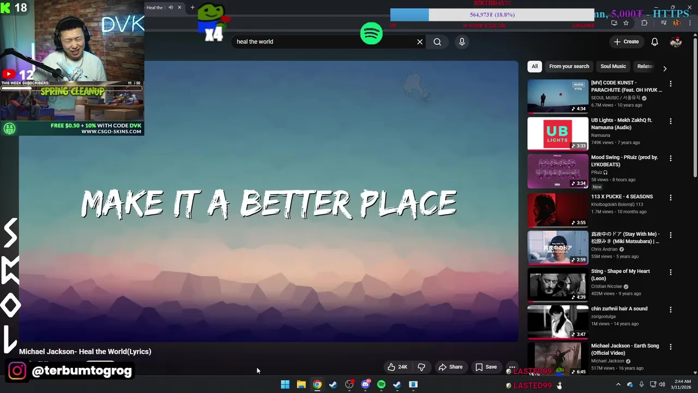Open more actions (three dots) under video
698x393 pixels.
coord(512,367)
